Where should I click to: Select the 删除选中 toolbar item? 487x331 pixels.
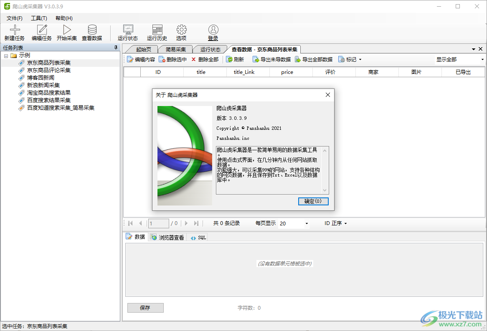click(173, 59)
